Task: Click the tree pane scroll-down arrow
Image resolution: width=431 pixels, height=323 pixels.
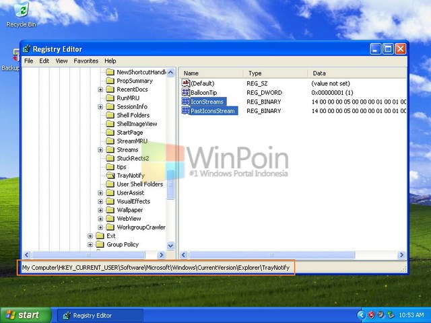Action: coord(170,246)
